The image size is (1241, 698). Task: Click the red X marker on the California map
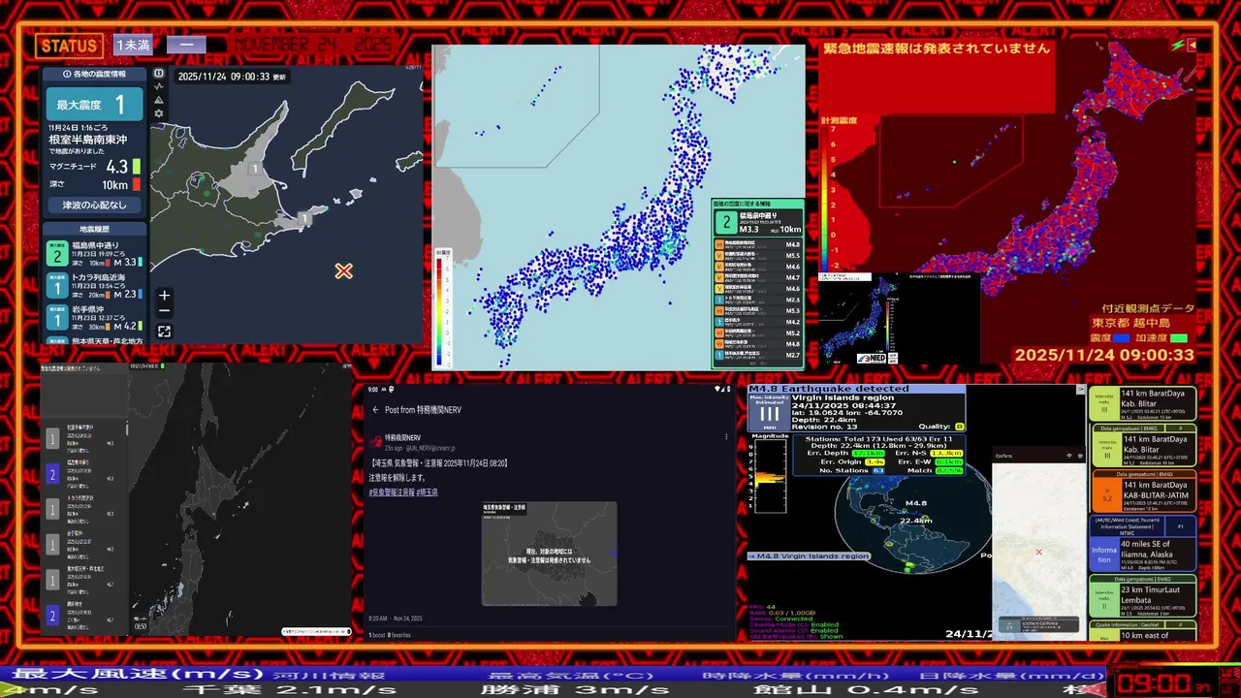tap(1038, 553)
